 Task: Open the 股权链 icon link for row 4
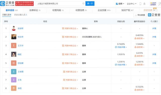(x=139, y=56)
